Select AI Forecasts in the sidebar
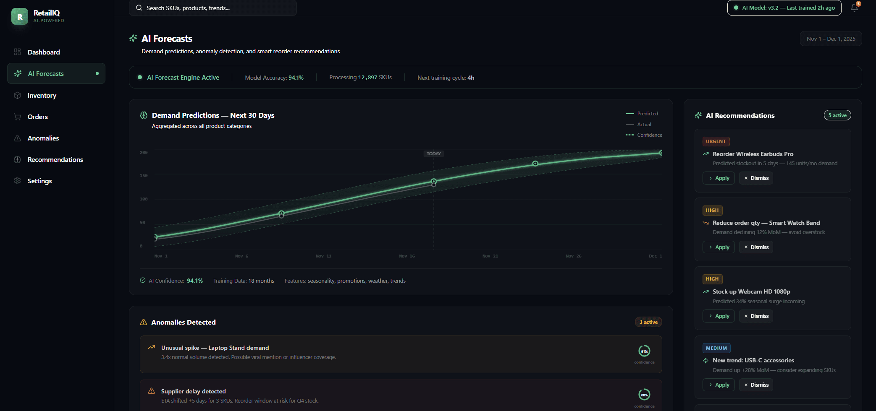The image size is (876, 411). click(x=56, y=73)
